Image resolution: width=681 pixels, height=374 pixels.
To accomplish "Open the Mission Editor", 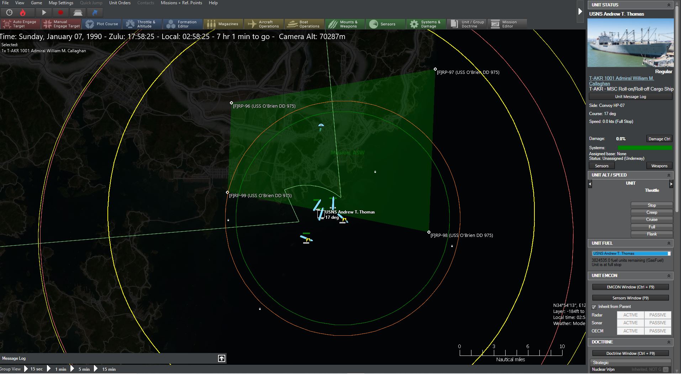I will (507, 24).
